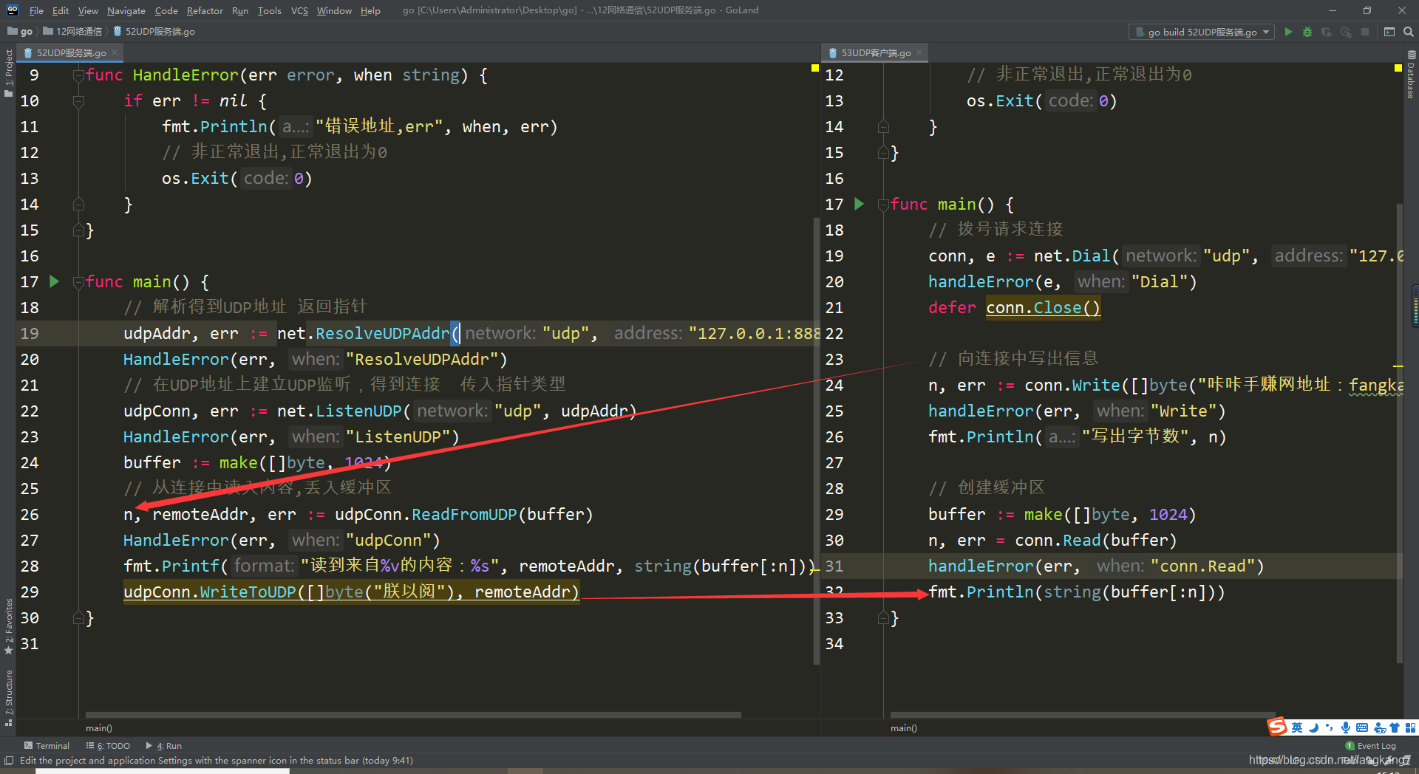Collapse main function fold in right editor
The image size is (1419, 774).
(883, 205)
